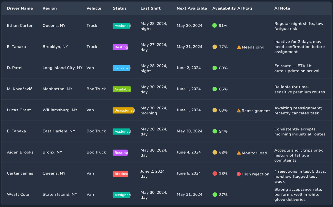The height and width of the screenshot is (207, 333).
Task: Click the red availability indicator showing 28%
Action: click(x=214, y=173)
